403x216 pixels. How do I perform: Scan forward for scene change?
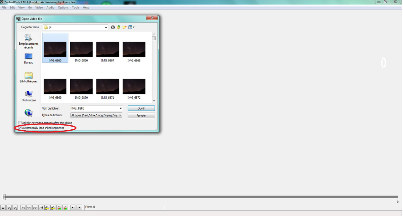click(x=65, y=208)
